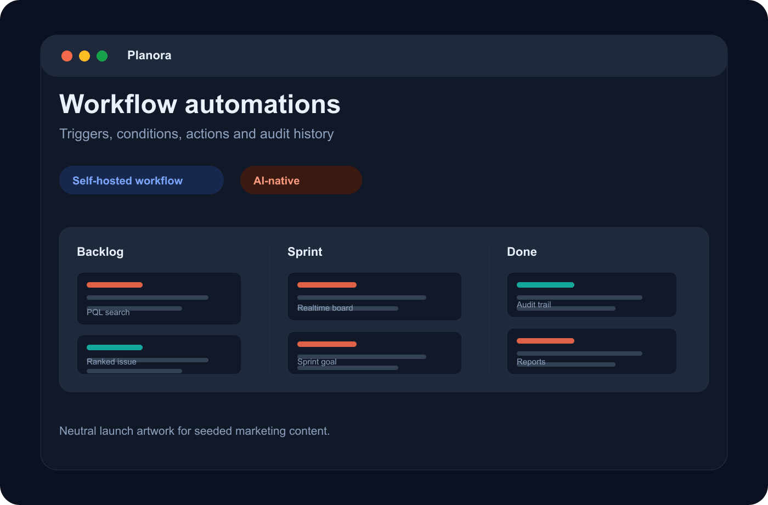Click the orange tag on Reports card
Viewport: 768px width, 505px height.
coord(545,341)
